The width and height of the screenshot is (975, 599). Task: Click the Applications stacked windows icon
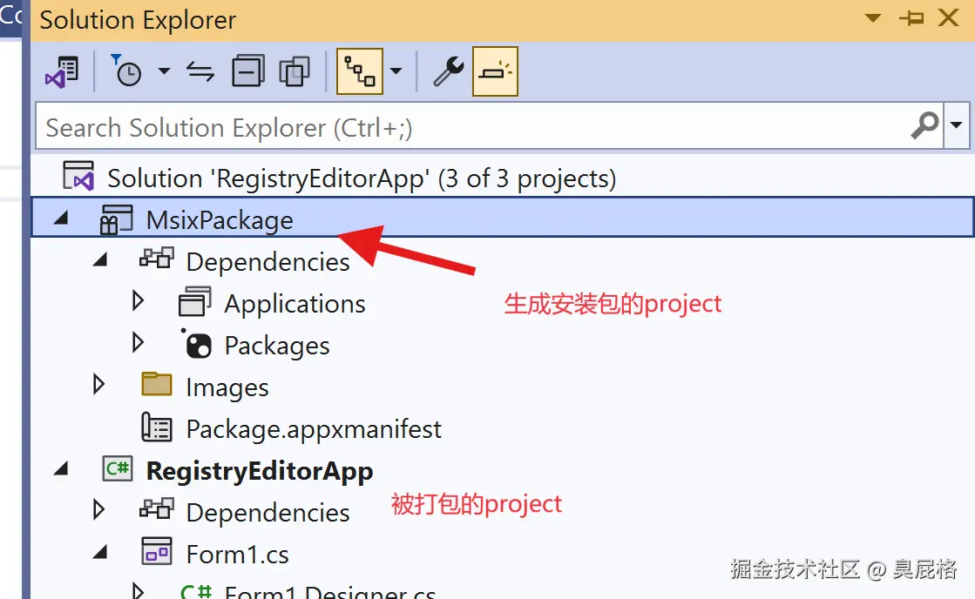coord(195,301)
